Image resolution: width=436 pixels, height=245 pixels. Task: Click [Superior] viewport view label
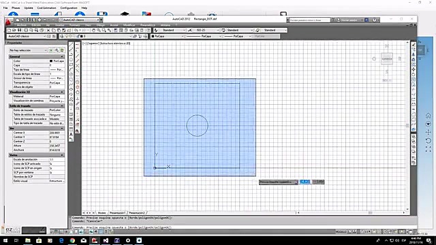click(93, 44)
